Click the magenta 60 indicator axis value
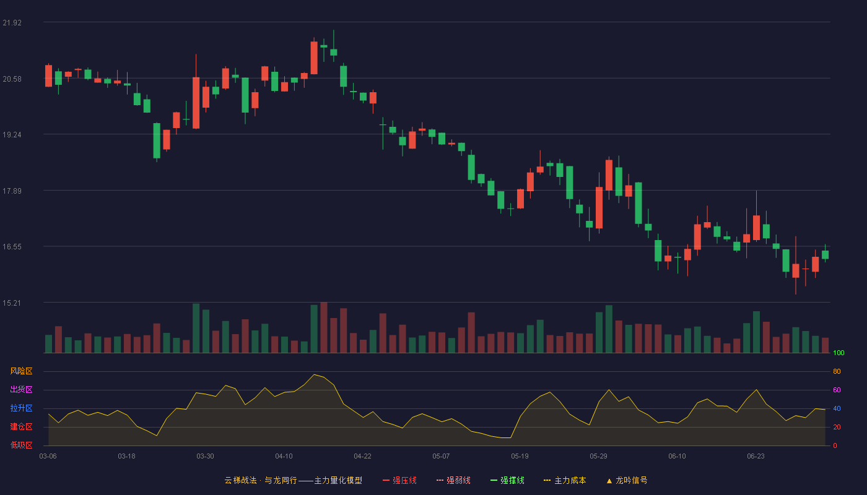Screen dimensions: 867x495 point(837,390)
